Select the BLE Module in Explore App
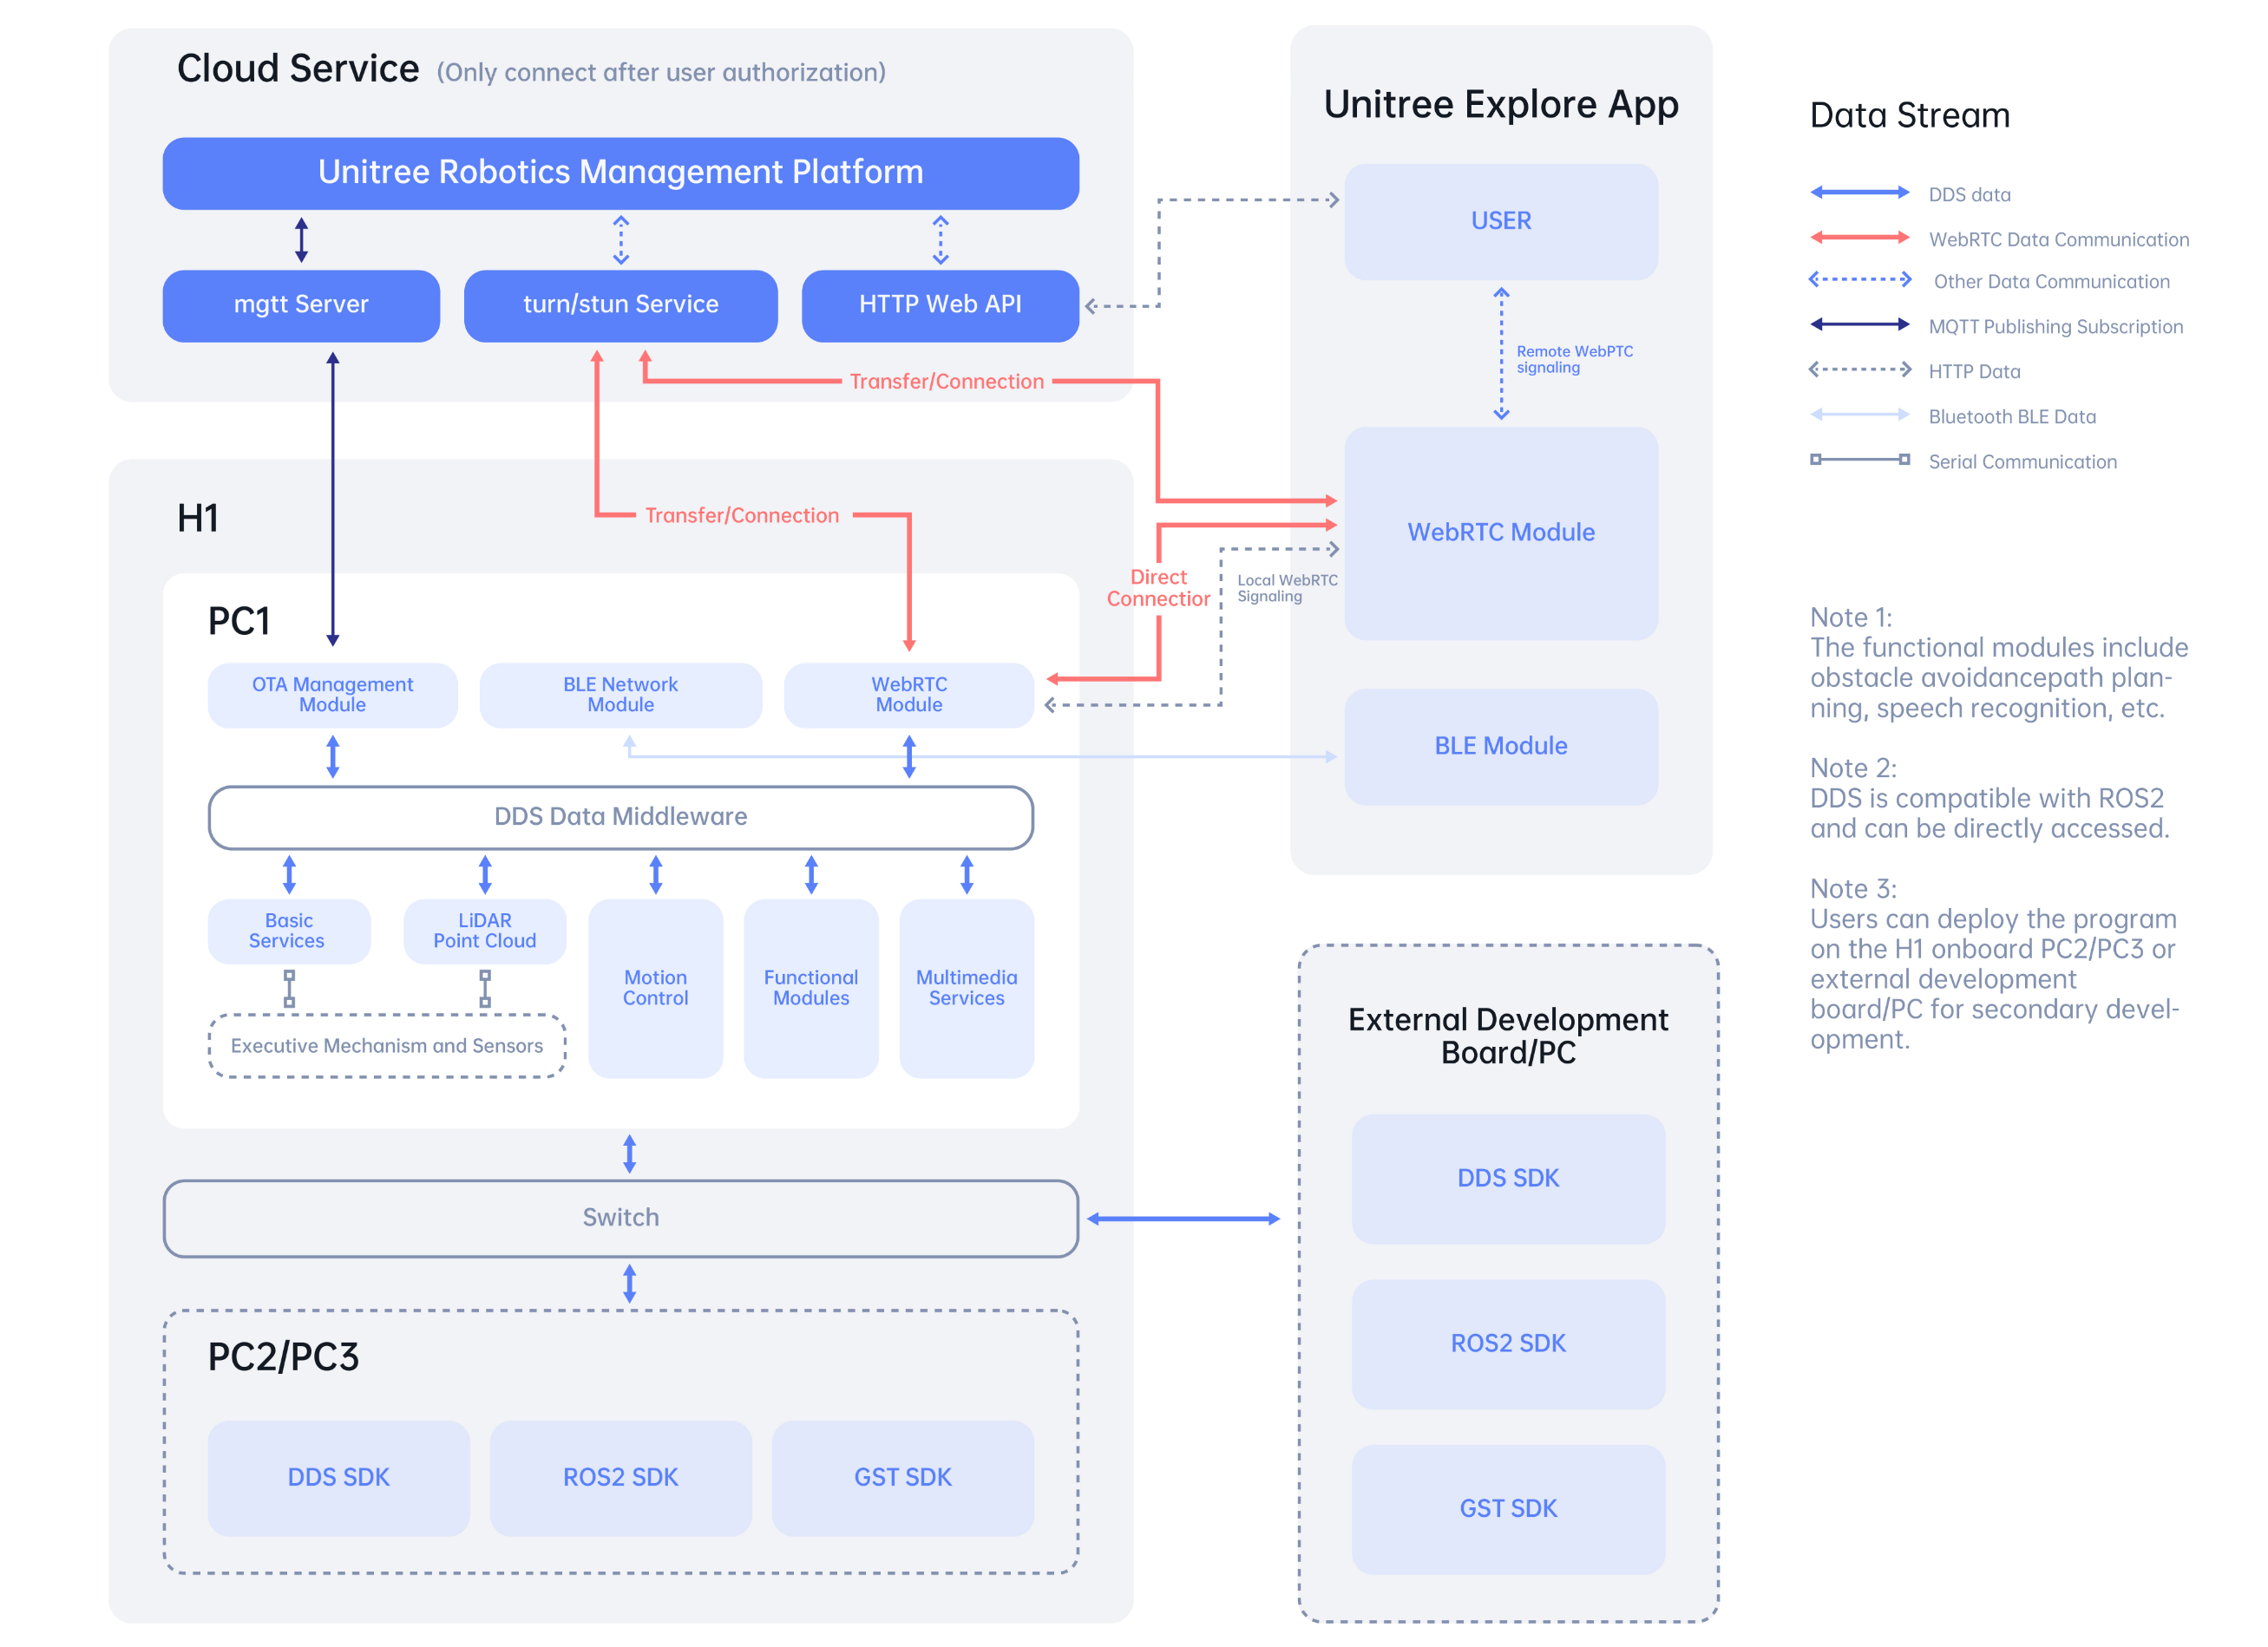Image resolution: width=2268 pixels, height=1647 pixels. coord(1501,747)
